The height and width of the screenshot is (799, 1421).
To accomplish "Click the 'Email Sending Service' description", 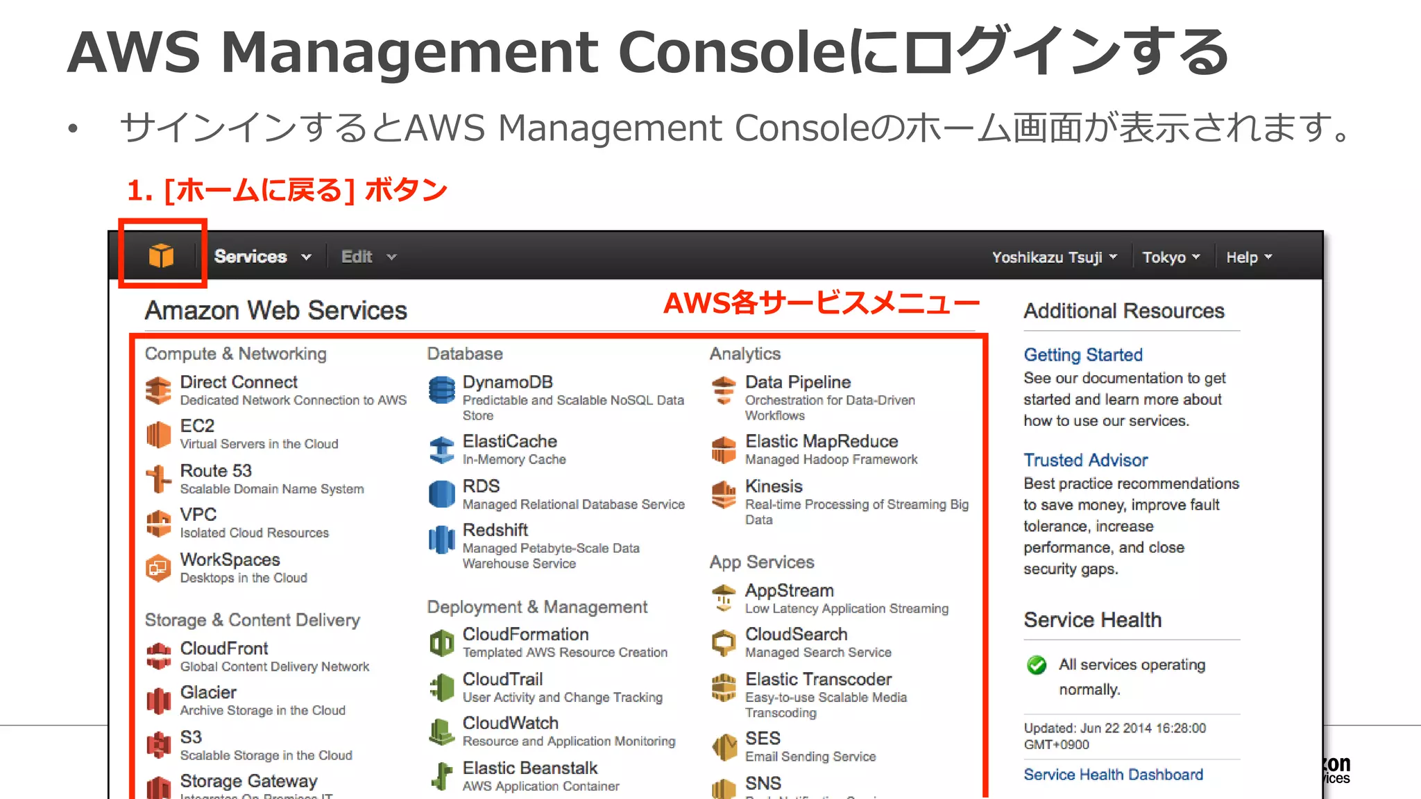I will click(x=810, y=756).
